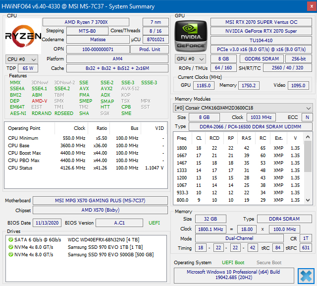
Task: Click the AM4 platform field
Action: pyautogui.click(x=117, y=59)
